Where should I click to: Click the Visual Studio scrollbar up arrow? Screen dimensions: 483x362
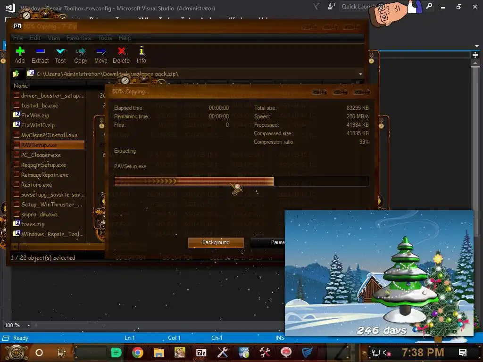click(x=475, y=63)
